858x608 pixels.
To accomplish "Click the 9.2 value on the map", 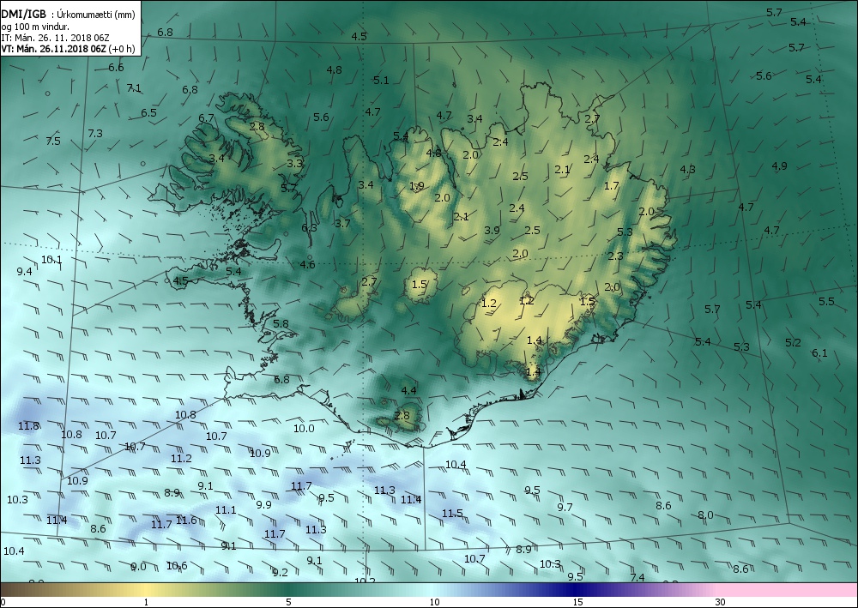I will (x=281, y=572).
